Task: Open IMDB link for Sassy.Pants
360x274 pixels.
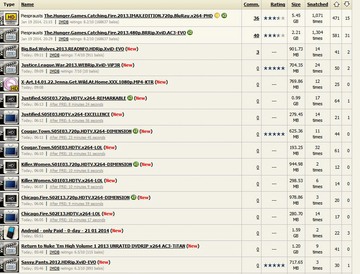Action: [x=54, y=268]
